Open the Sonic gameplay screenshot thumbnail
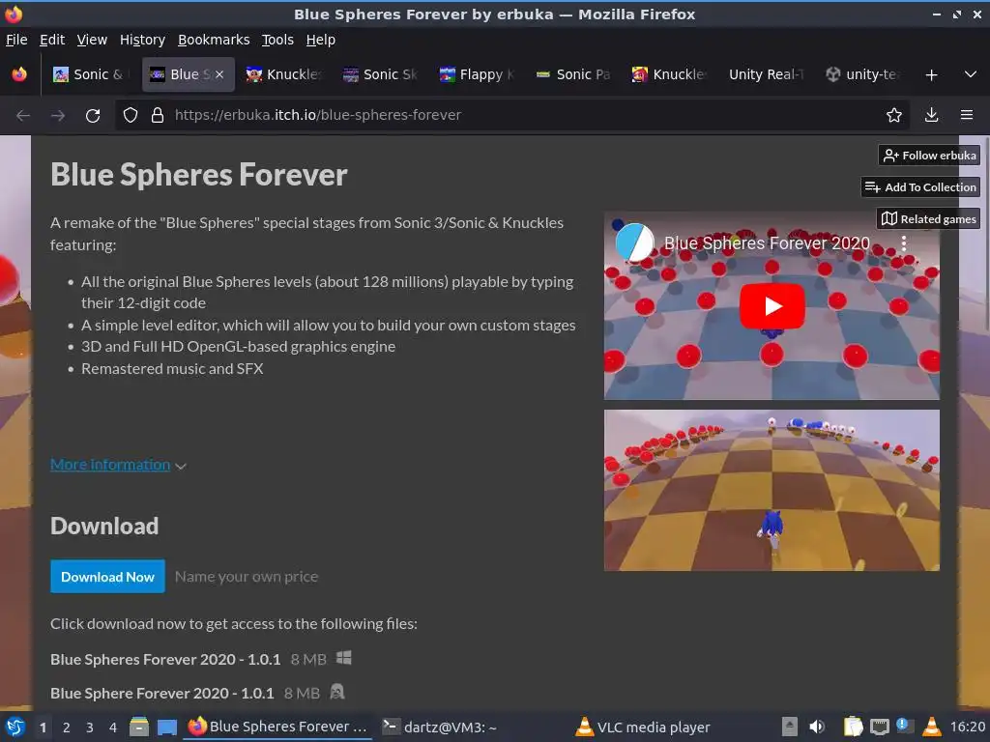The image size is (990, 742). 772,490
